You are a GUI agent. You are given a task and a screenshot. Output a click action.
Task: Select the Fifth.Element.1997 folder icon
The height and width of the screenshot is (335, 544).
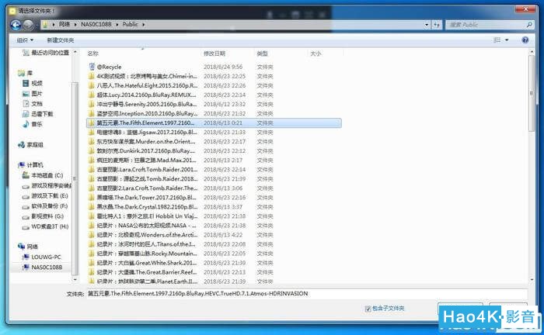[x=91, y=123]
